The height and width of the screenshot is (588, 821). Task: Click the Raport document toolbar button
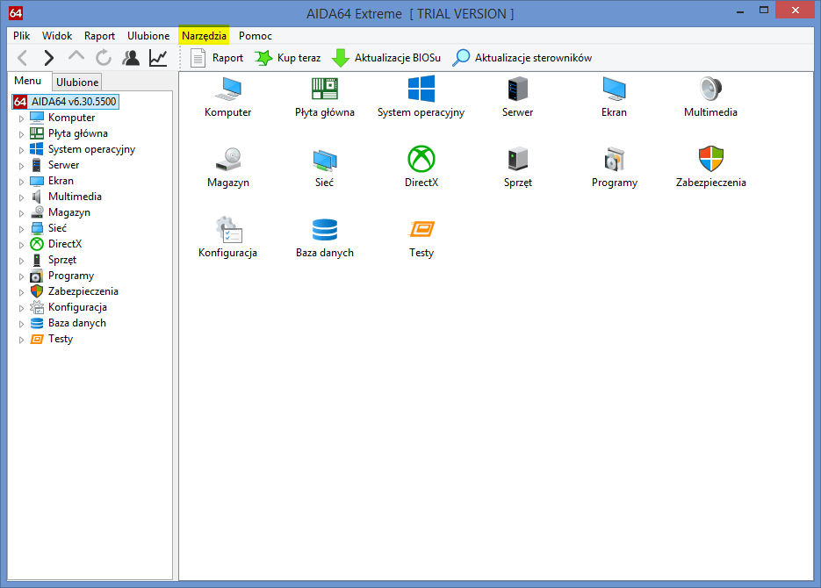point(217,58)
